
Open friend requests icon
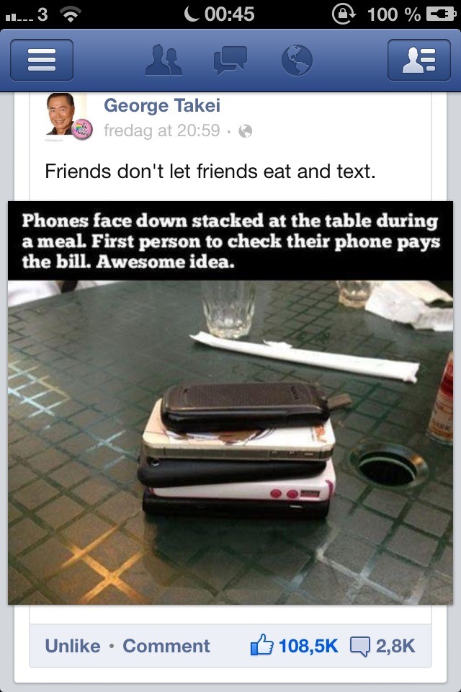[164, 60]
